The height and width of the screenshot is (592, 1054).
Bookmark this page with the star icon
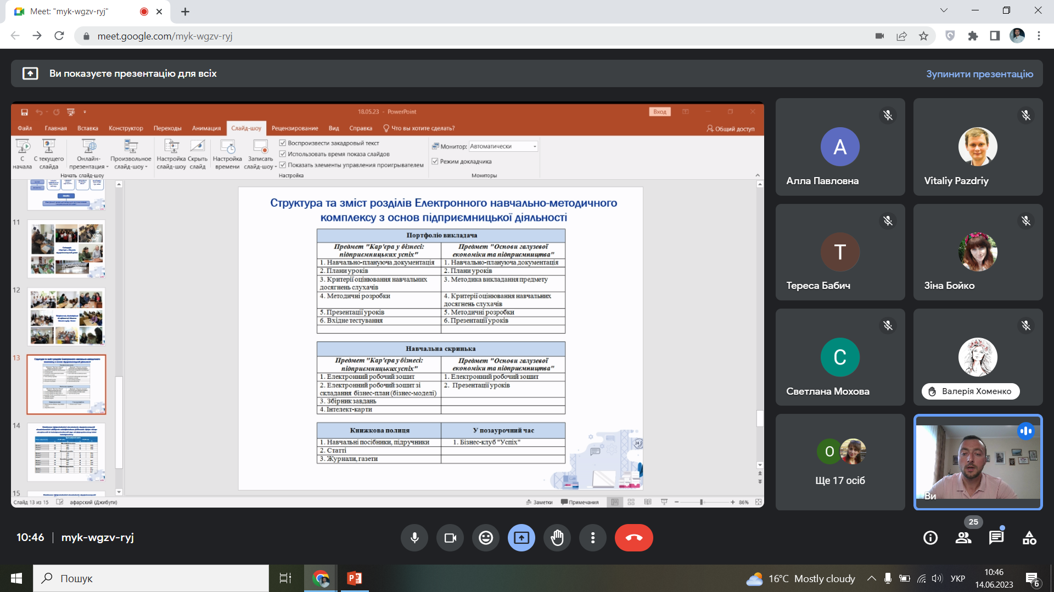(x=924, y=36)
